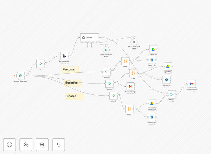This screenshot has width=211, height=154.
Task: Click the 'Extract from File' label
Action: (x=64, y=61)
